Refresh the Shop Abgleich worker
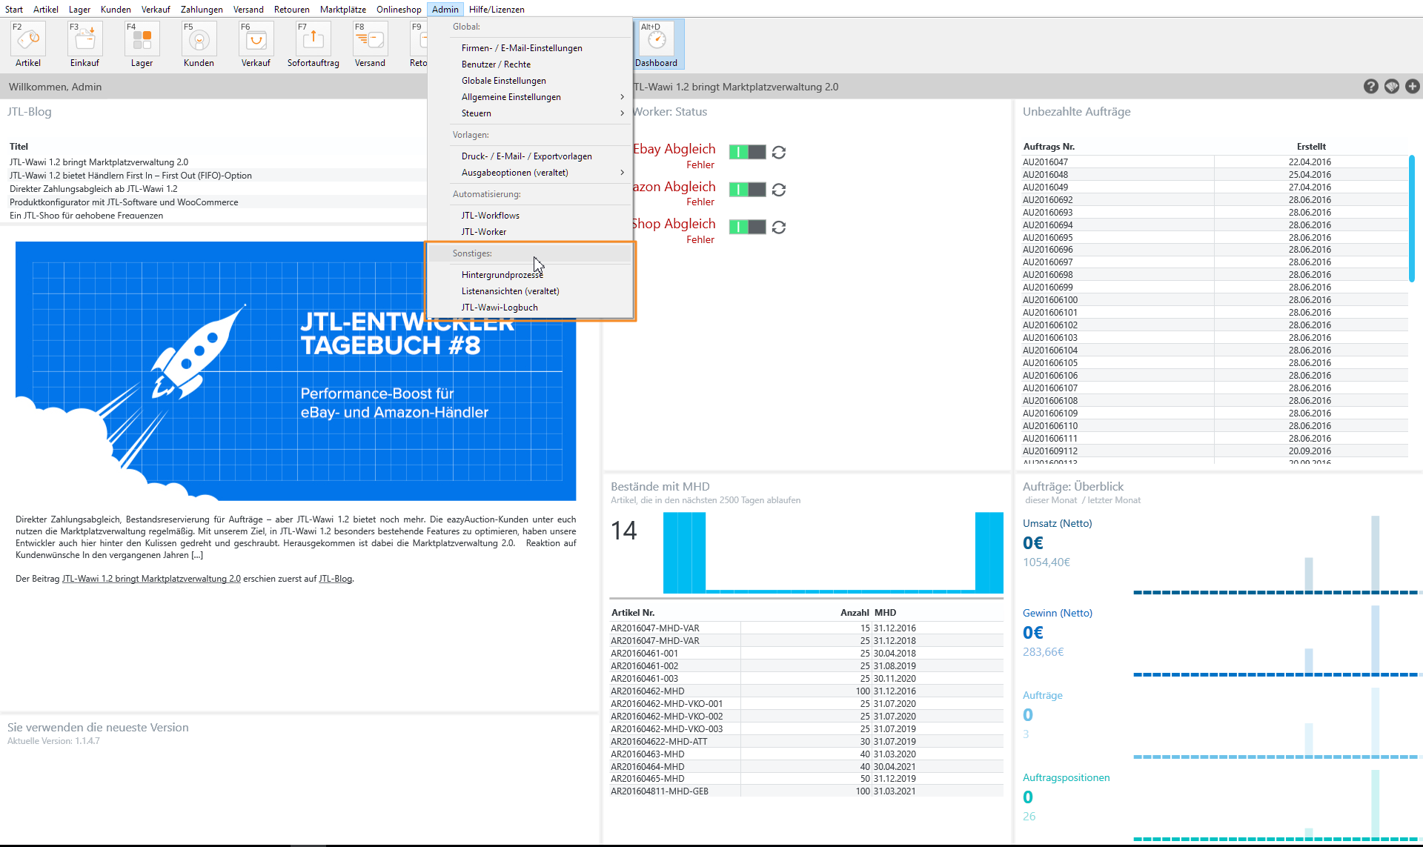This screenshot has height=847, width=1423. pyautogui.click(x=779, y=227)
